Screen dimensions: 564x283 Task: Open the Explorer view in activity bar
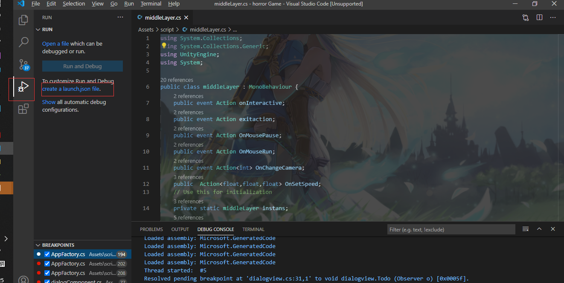pyautogui.click(x=23, y=20)
